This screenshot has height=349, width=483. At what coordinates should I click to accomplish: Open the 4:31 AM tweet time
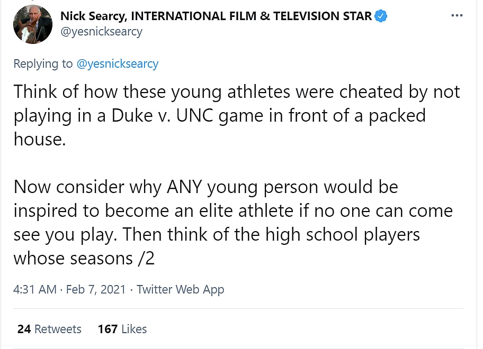[x=34, y=289]
